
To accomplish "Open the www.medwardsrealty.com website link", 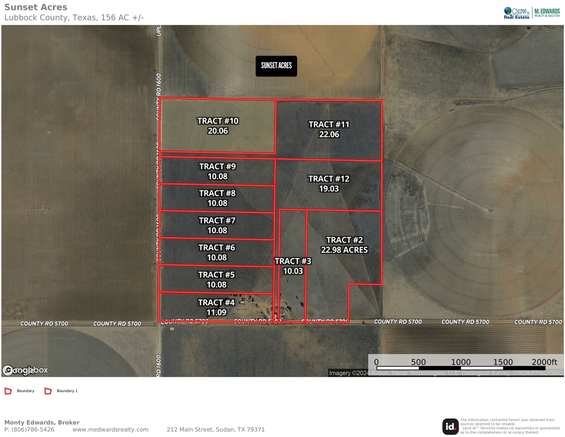I will 110,429.
